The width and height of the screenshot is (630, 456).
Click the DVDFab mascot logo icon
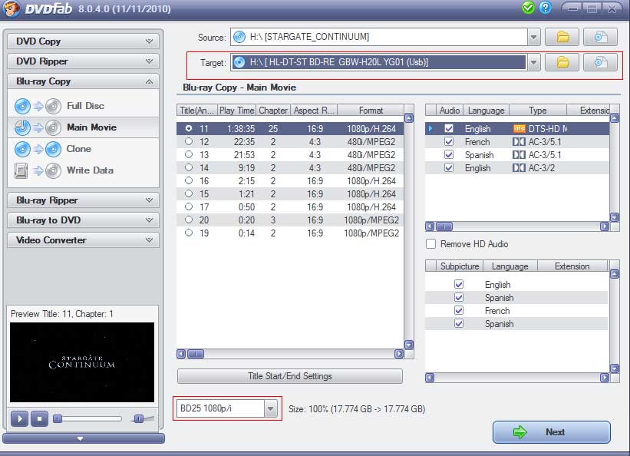(12, 8)
